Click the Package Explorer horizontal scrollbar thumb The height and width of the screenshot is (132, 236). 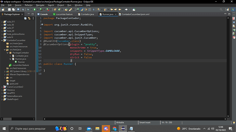pyautogui.click(x=8, y=119)
